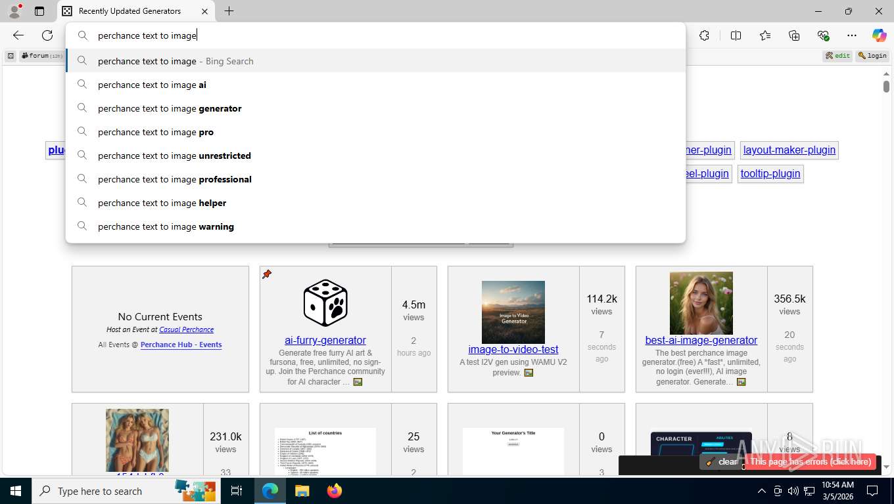Select the 'perchance text to image helper' suggestion

375,203
